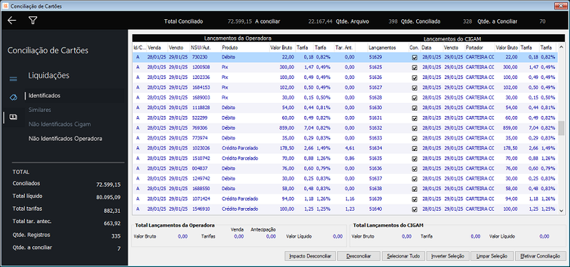Open the filter funnel icon
The image size is (570, 267).
[33, 21]
